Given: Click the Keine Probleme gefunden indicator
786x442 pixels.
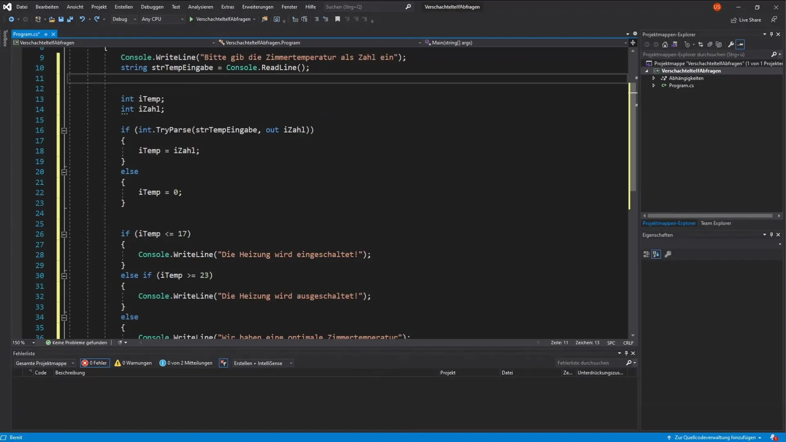Looking at the screenshot, I should pyautogui.click(x=76, y=343).
